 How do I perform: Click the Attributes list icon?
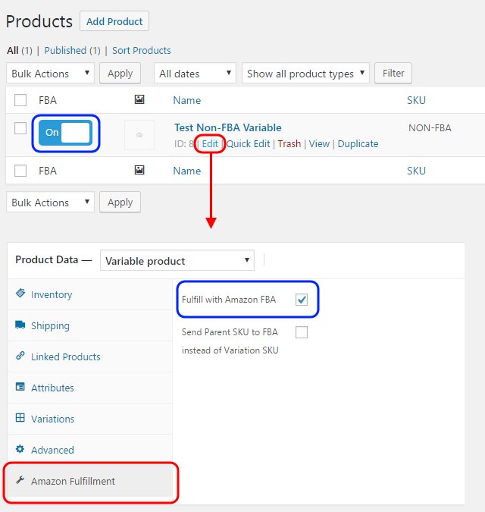pos(20,388)
